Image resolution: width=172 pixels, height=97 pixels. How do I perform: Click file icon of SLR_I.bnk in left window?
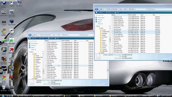(46, 65)
